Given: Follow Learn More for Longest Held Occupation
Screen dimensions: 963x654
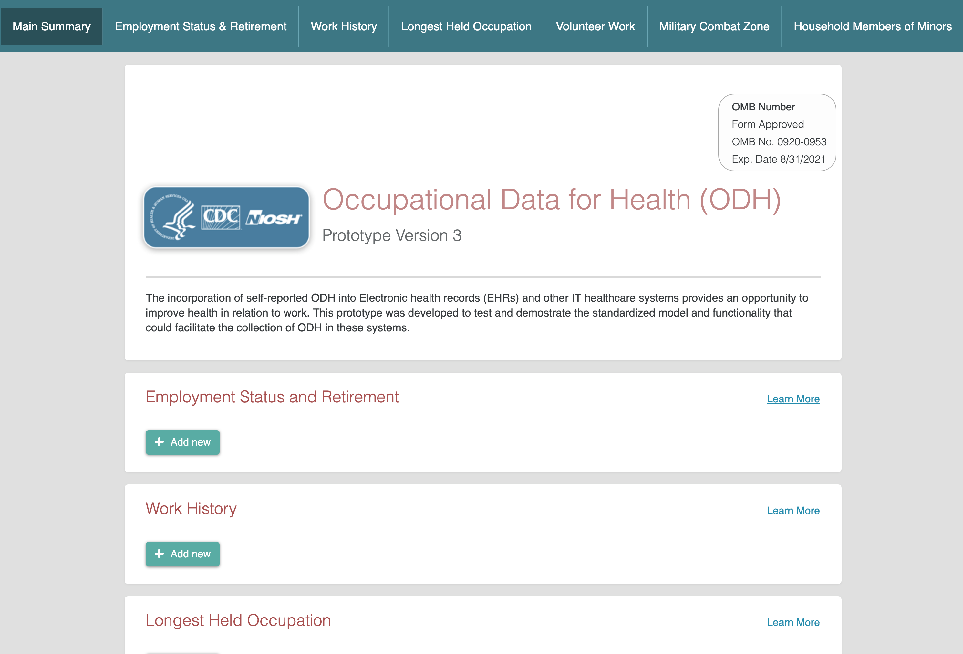Looking at the screenshot, I should click(x=793, y=622).
